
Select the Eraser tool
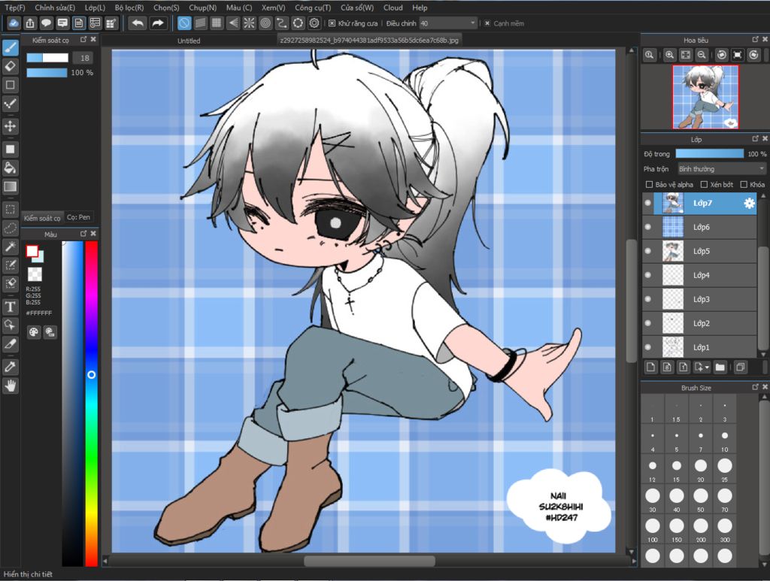[11, 66]
